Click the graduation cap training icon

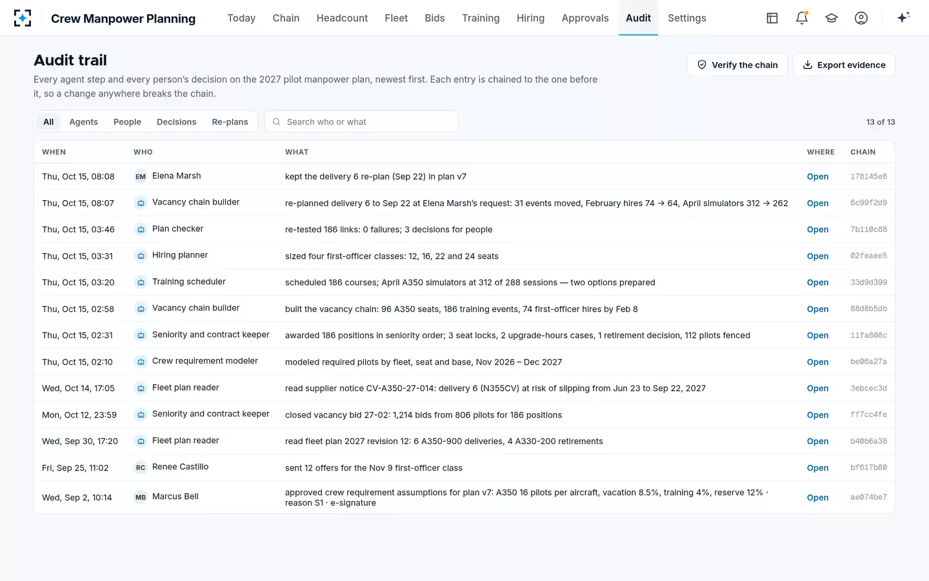point(832,18)
